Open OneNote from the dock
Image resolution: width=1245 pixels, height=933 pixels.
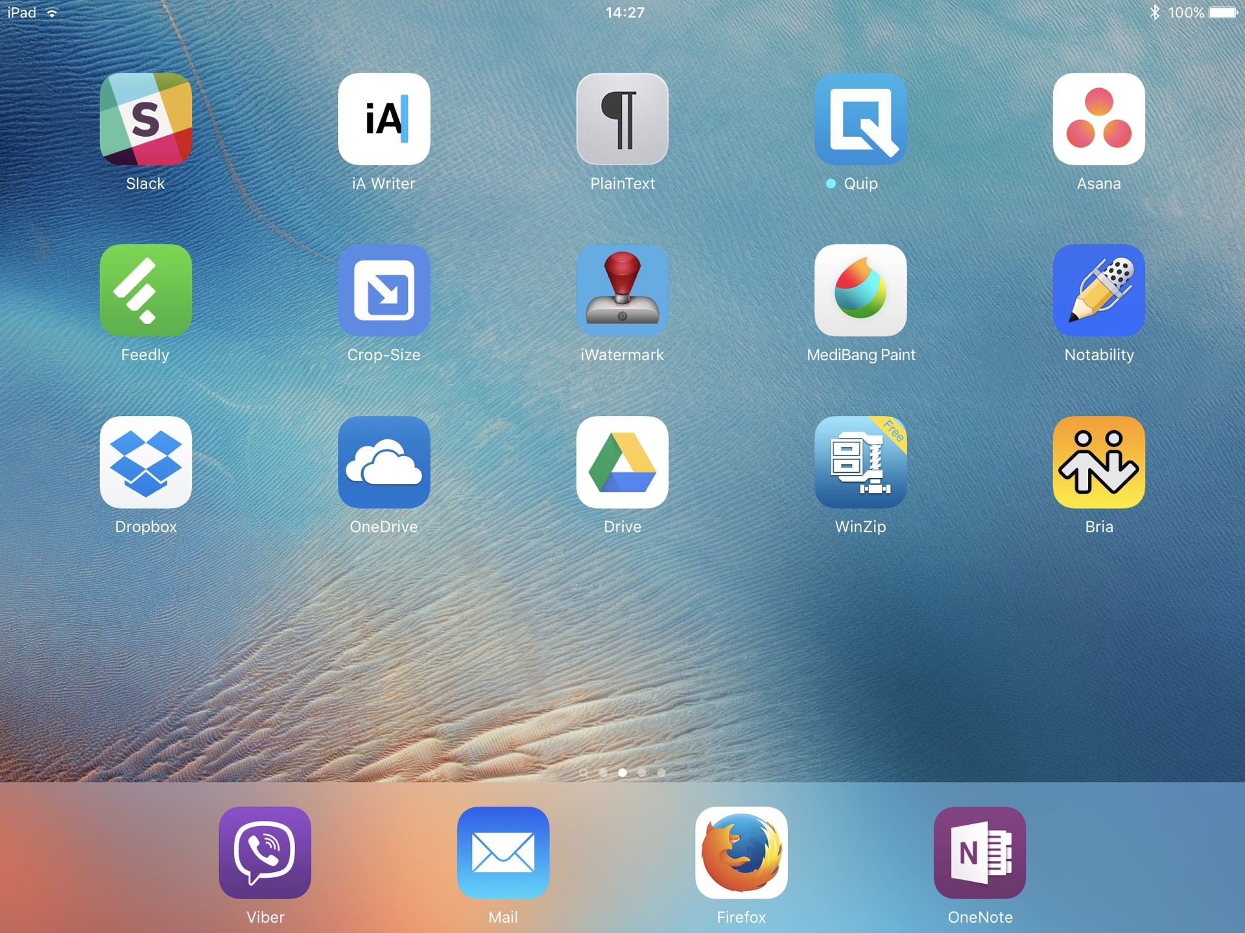click(980, 853)
